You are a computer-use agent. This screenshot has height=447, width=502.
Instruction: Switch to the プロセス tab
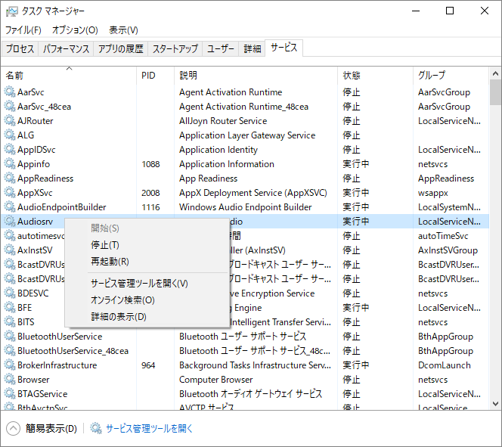click(20, 48)
